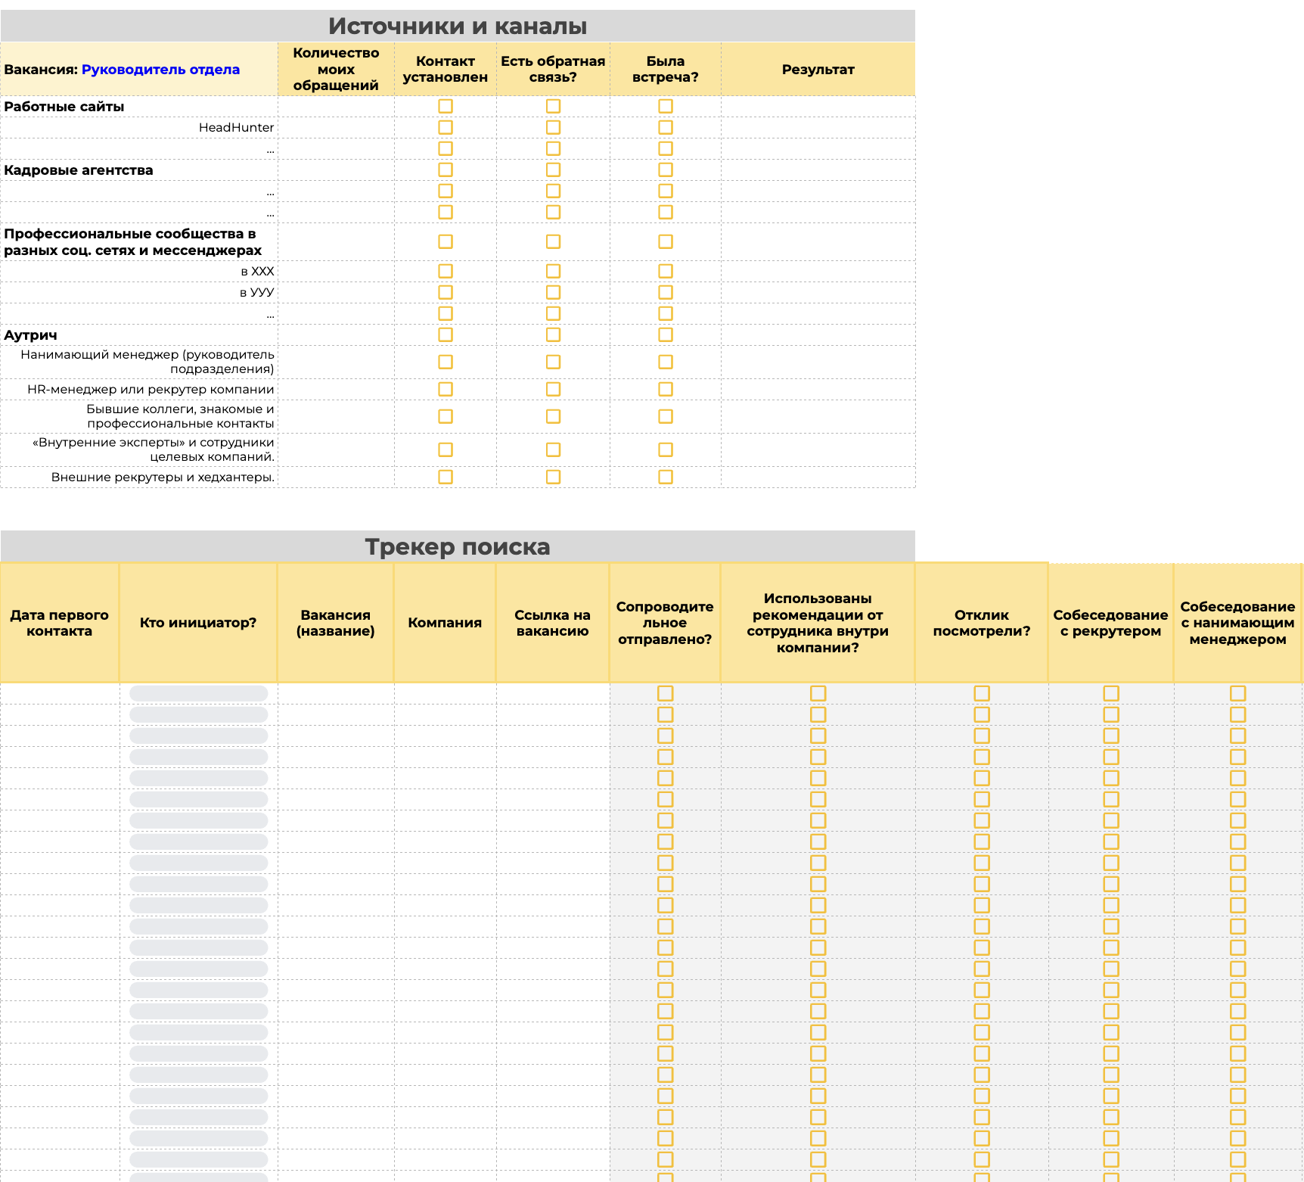Open first 'Кто инициатор?' dropdown chip

[x=199, y=693]
